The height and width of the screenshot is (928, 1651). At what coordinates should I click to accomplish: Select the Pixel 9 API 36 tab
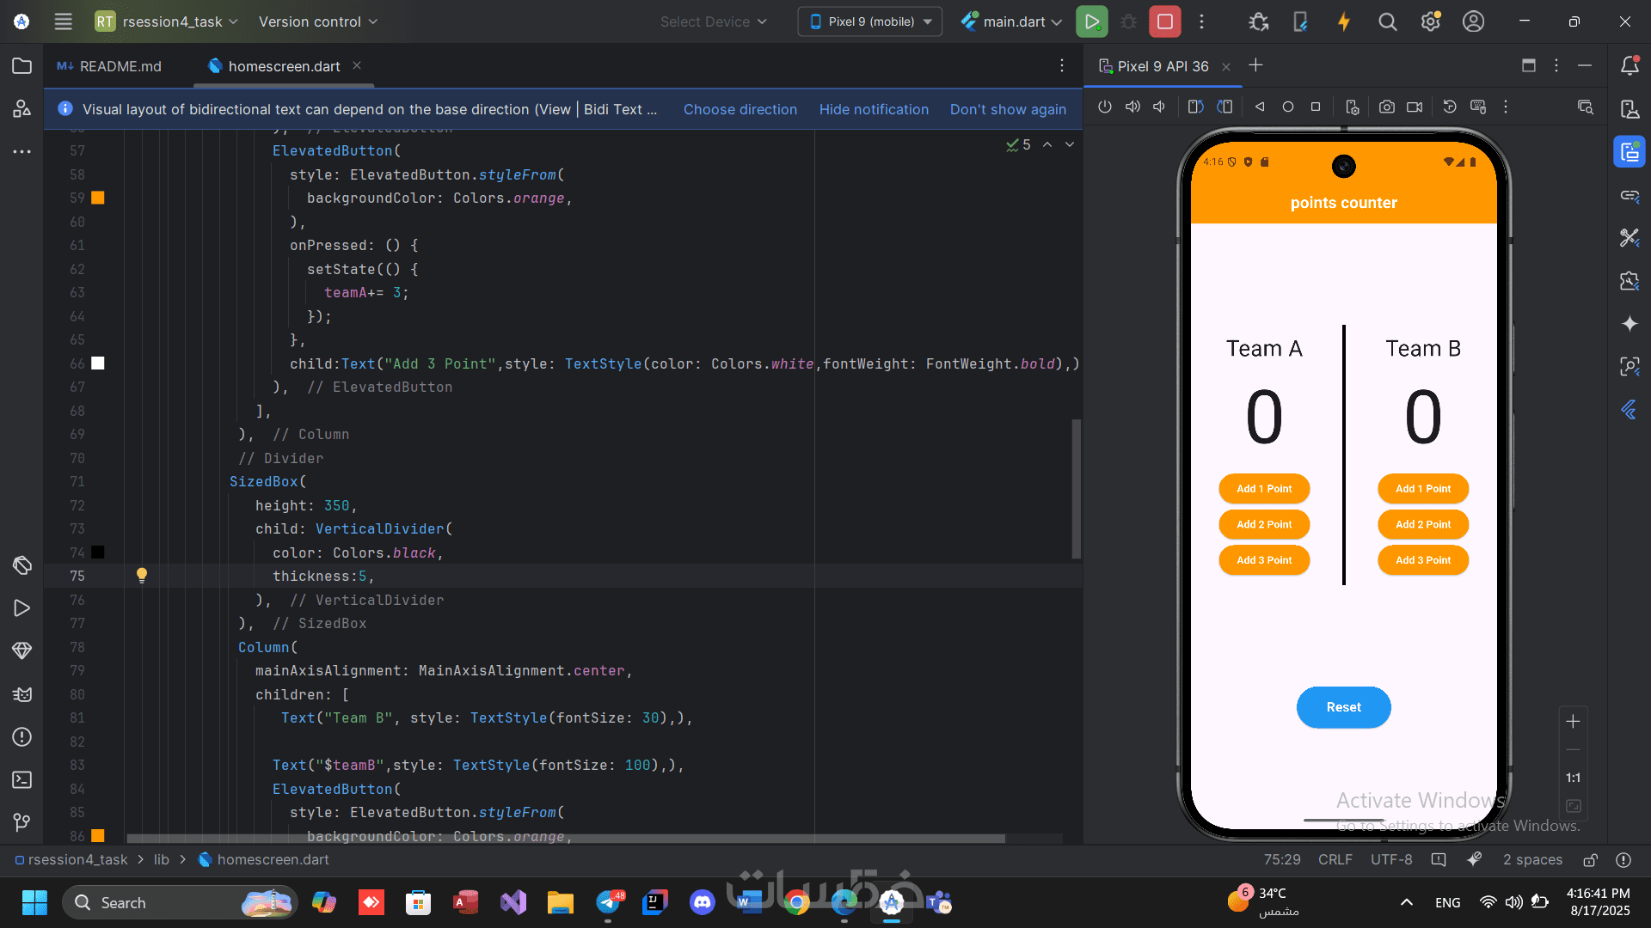click(x=1162, y=66)
